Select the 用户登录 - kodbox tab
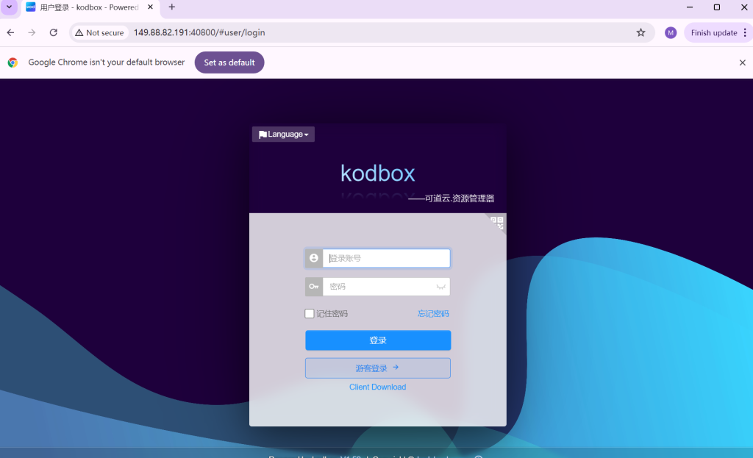Screen dimensions: 753x458 tap(89, 7)
